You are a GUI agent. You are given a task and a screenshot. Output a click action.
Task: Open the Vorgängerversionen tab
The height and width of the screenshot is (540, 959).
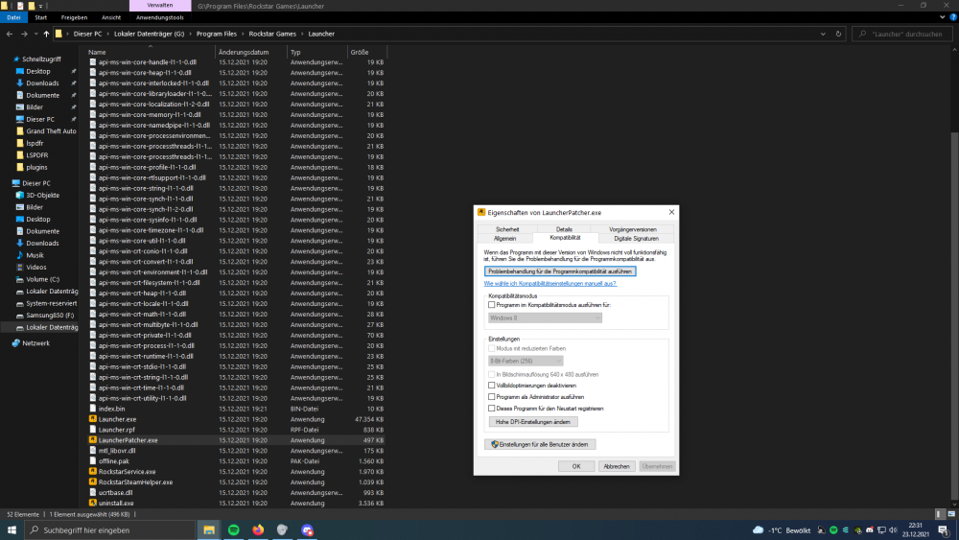tap(632, 229)
